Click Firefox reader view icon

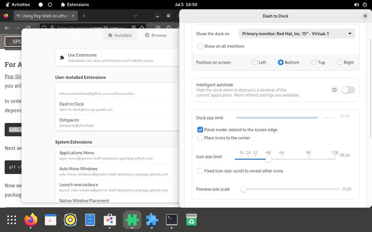pos(134,28)
